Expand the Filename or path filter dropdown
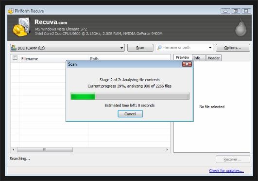Image resolution: width=258 pixels, height=181 pixels. pyautogui.click(x=210, y=48)
